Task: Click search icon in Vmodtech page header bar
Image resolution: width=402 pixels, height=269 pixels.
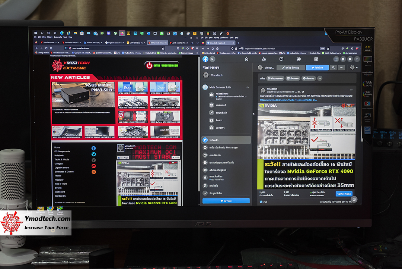Action: [333, 68]
